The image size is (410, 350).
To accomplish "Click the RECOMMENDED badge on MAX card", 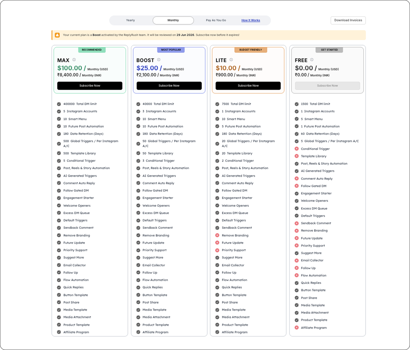I will [92, 50].
